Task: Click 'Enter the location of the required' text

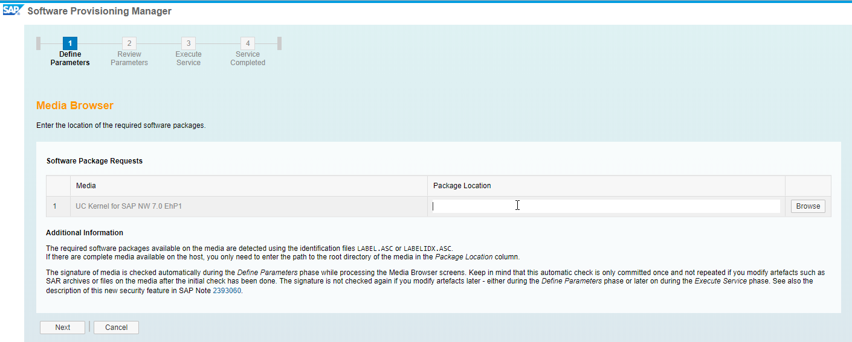Action: [121, 125]
